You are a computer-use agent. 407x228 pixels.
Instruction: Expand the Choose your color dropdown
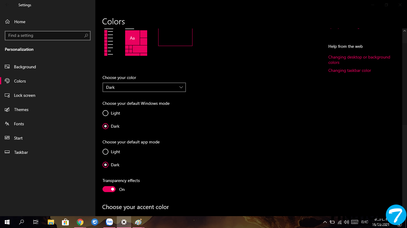click(x=144, y=87)
